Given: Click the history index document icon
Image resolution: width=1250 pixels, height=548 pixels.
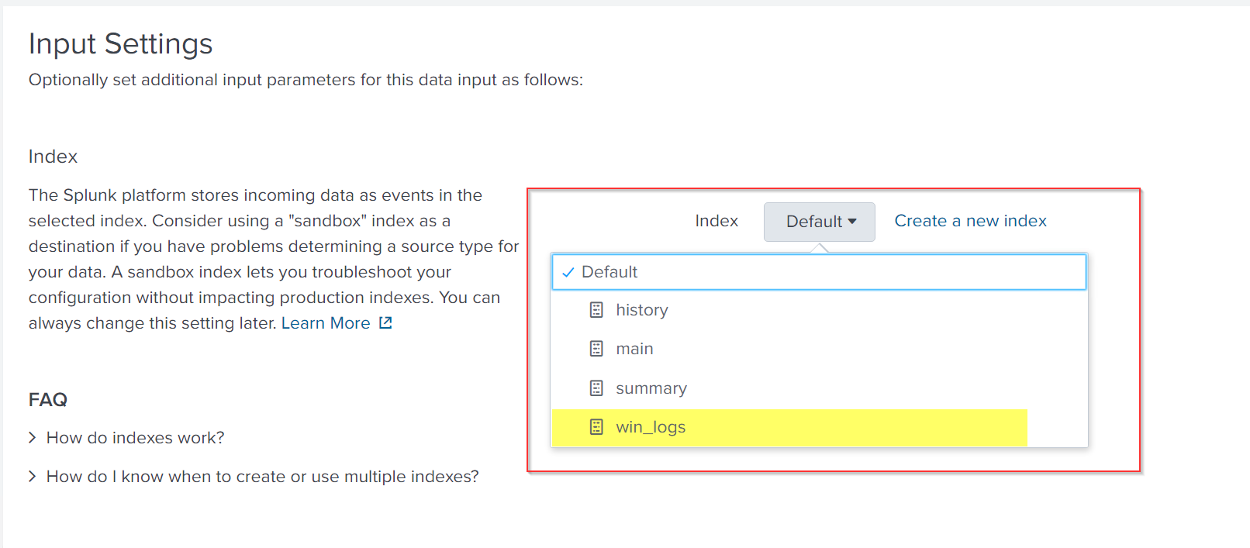Looking at the screenshot, I should click(596, 310).
